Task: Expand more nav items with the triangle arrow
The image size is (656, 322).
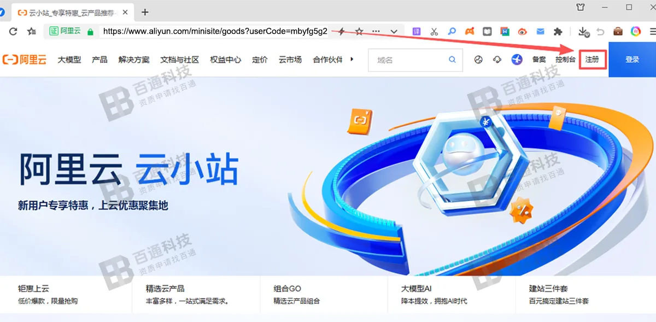Action: pyautogui.click(x=352, y=58)
